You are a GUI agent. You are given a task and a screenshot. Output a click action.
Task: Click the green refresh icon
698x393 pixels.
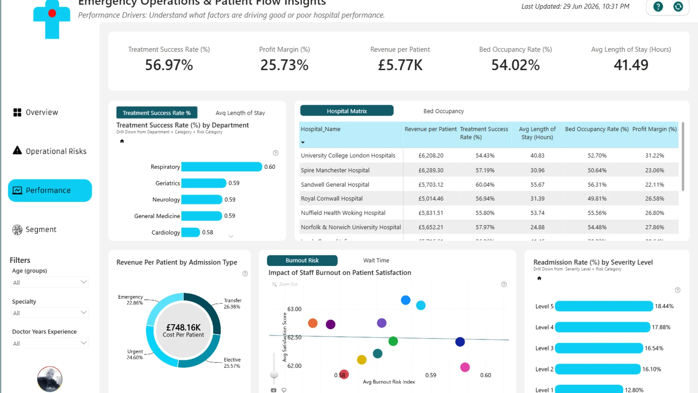[x=678, y=7]
